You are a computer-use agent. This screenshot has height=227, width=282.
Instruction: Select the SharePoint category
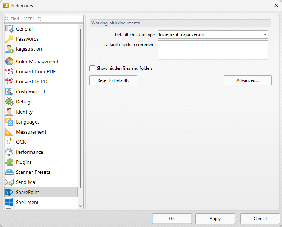click(41, 192)
